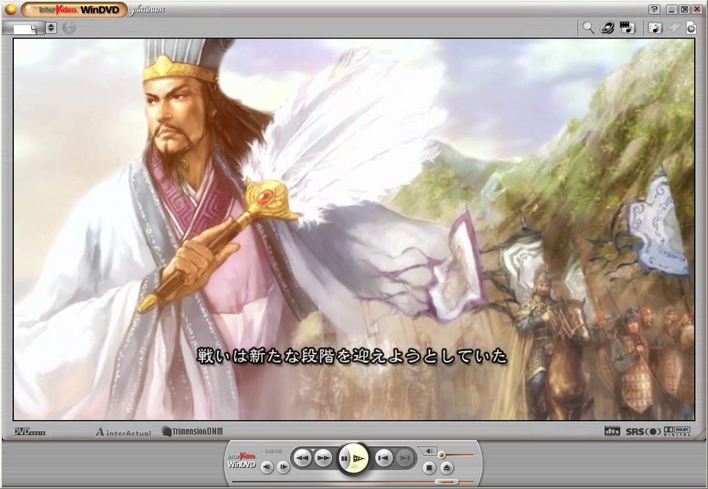
Task: Open WinDVD help with question-mark button
Action: pyautogui.click(x=654, y=10)
